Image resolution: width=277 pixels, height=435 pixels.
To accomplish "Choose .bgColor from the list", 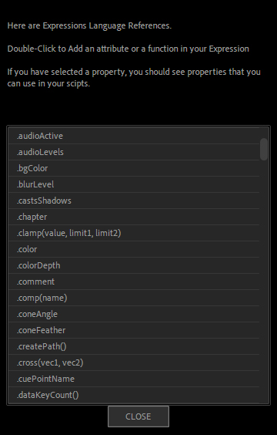I will [x=134, y=168].
